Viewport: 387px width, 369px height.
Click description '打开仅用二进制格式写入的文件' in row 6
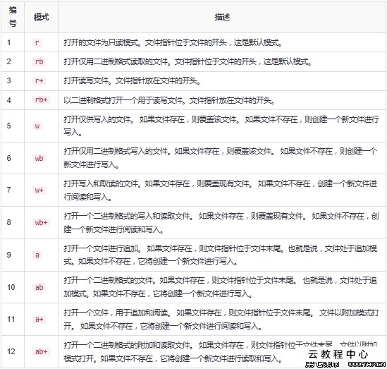point(116,151)
